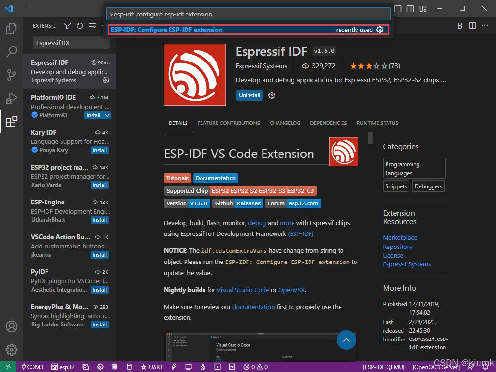Open the License resource link
The width and height of the screenshot is (496, 372).
pos(393,255)
